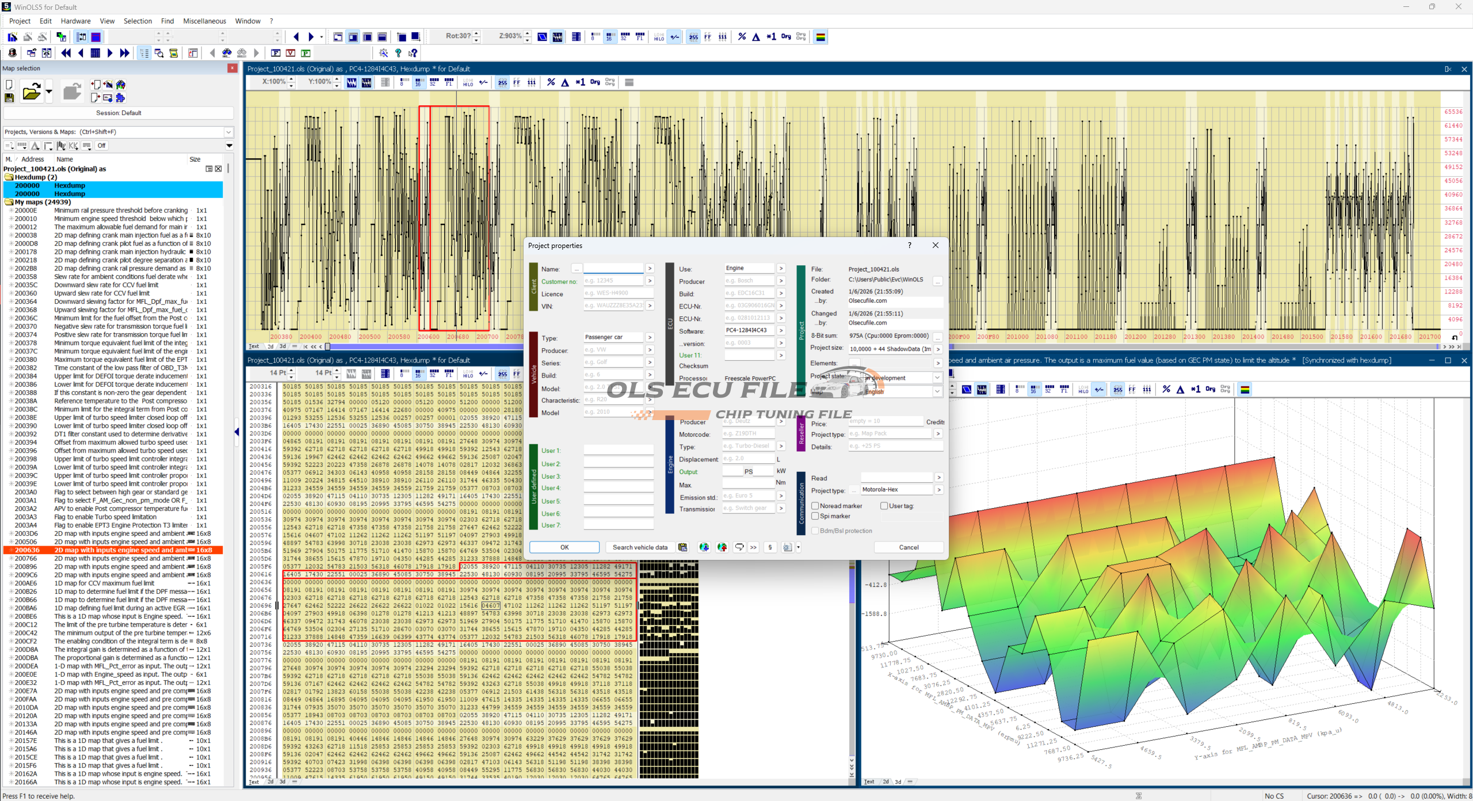1473x801 pixels.
Task: Open the Project state 'in development' dropdown
Action: click(937, 378)
